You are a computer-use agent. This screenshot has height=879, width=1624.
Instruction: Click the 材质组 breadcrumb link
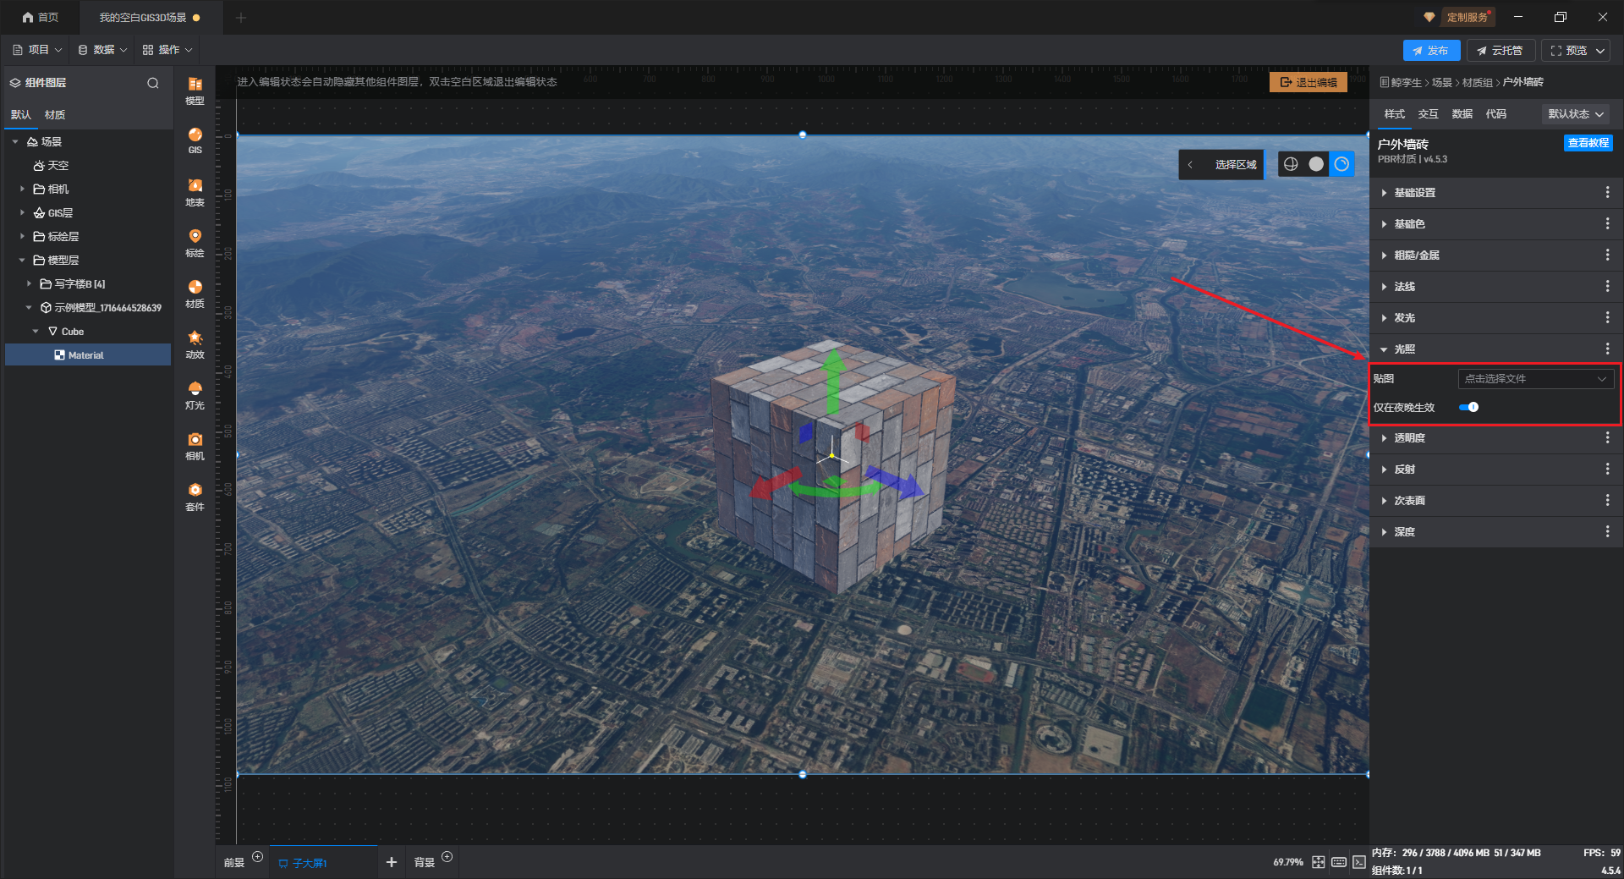(x=1477, y=83)
